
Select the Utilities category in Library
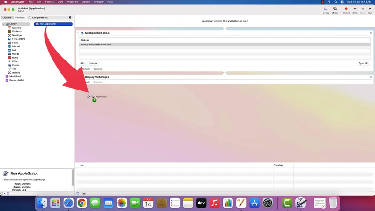pyautogui.click(x=16, y=73)
